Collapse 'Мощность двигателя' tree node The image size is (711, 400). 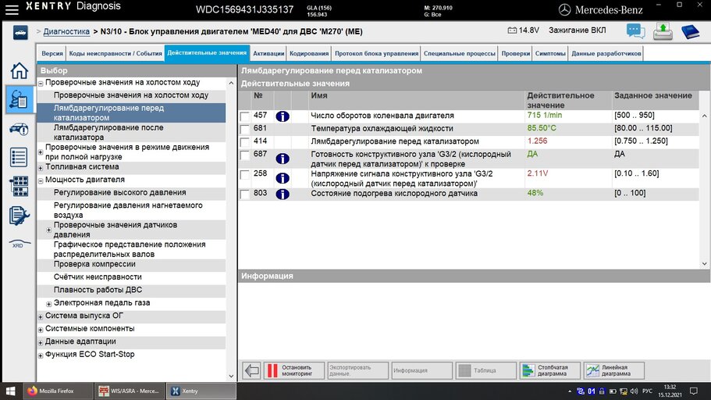[41, 180]
